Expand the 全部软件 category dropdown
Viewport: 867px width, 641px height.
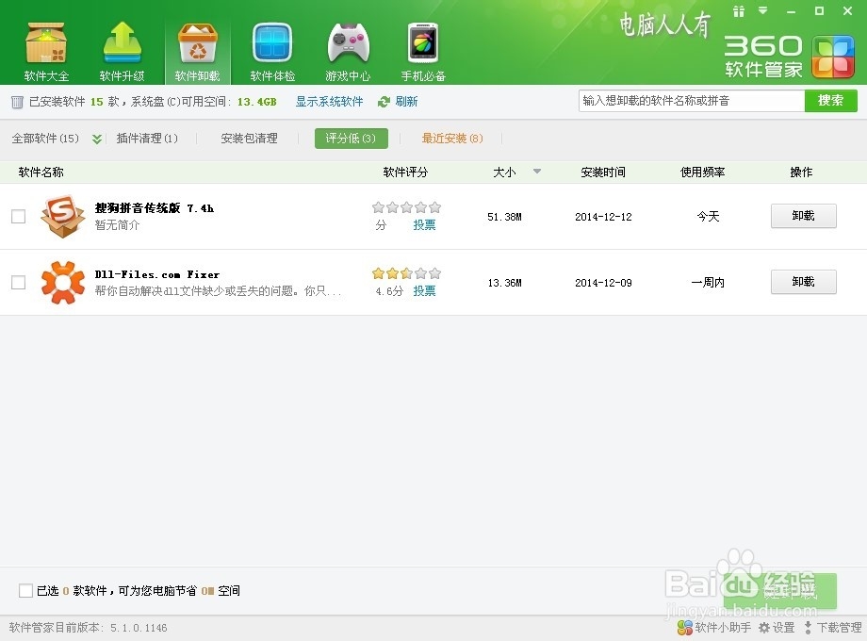tap(94, 138)
